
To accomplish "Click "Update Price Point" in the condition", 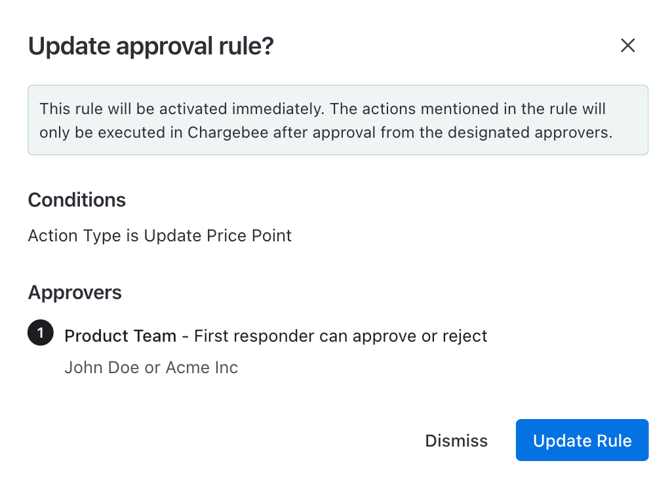I will [218, 235].
